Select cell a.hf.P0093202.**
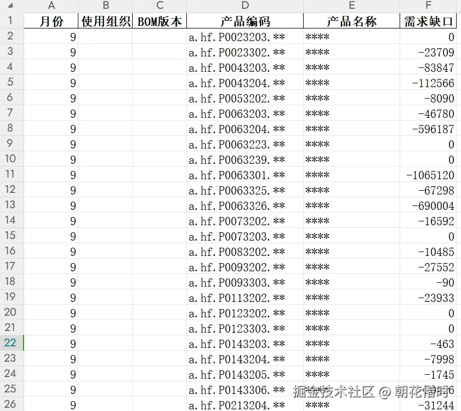Image resolution: width=461 pixels, height=411 pixels. point(245,266)
